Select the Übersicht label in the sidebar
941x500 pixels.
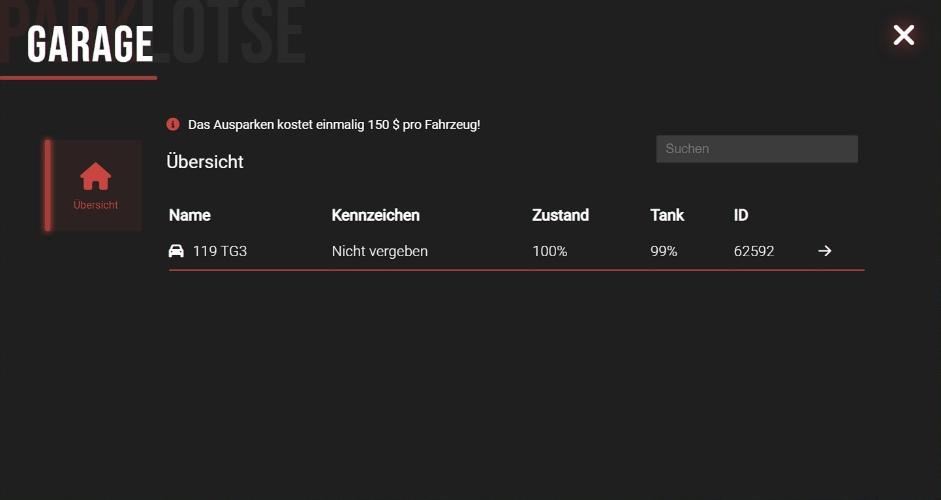(x=95, y=205)
